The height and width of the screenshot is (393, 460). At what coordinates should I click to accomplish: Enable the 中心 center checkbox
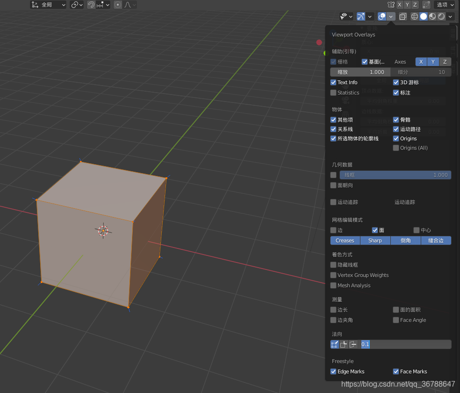tap(417, 230)
